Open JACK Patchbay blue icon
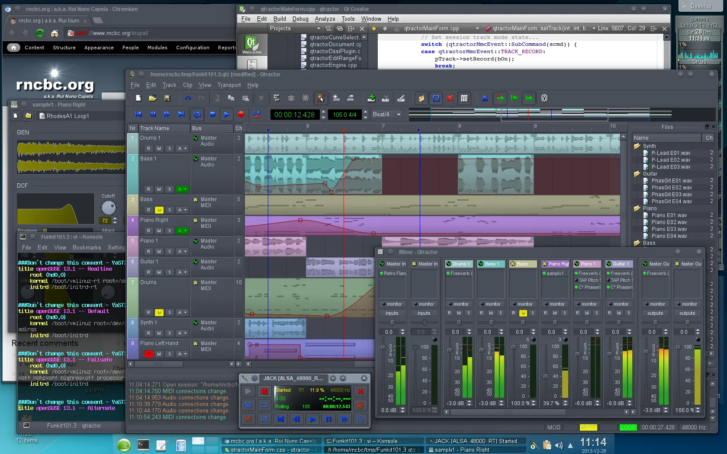The image size is (727, 454). [x=264, y=419]
